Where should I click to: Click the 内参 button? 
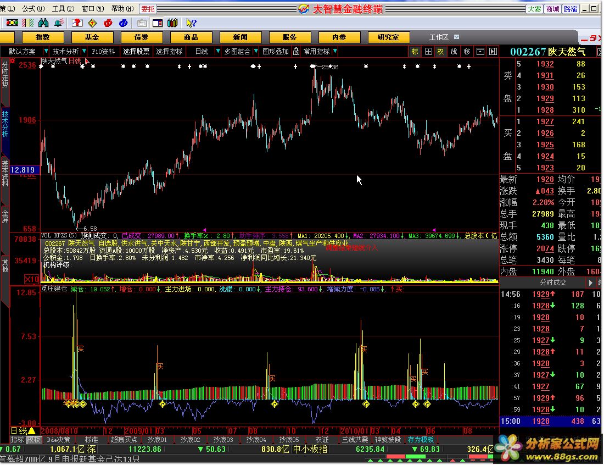coord(339,37)
